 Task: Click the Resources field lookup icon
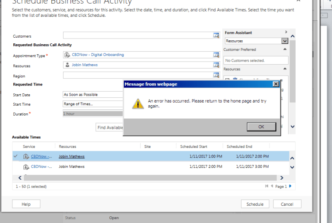(x=216, y=65)
